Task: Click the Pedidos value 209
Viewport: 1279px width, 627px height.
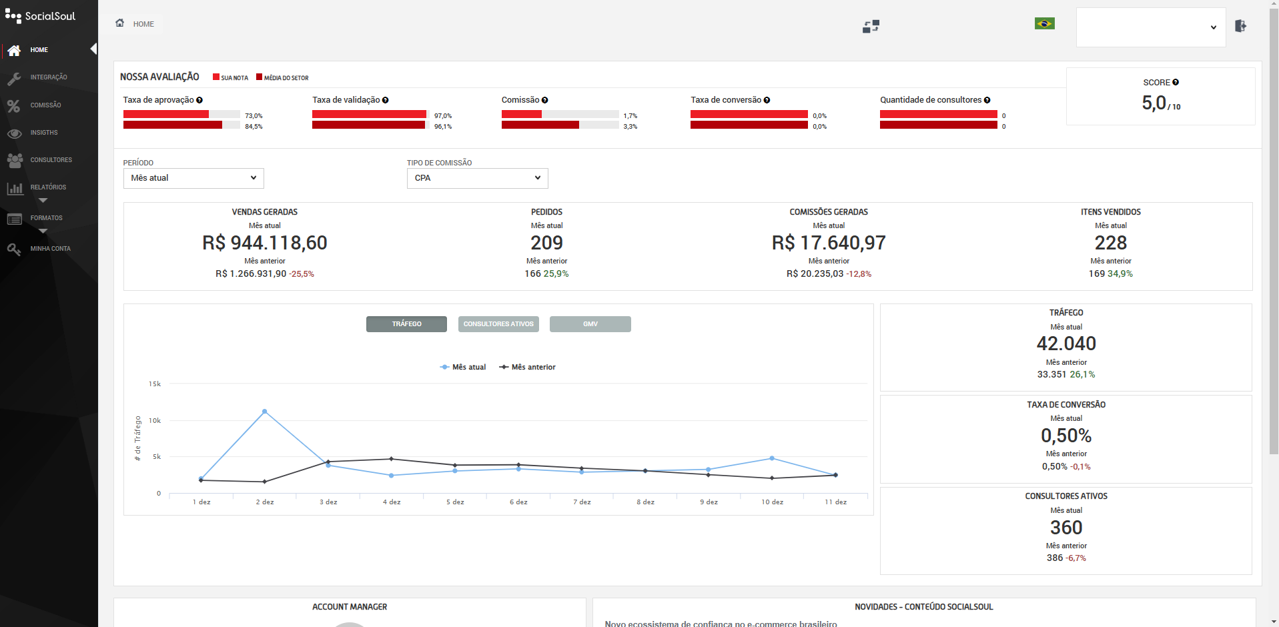Action: click(546, 243)
